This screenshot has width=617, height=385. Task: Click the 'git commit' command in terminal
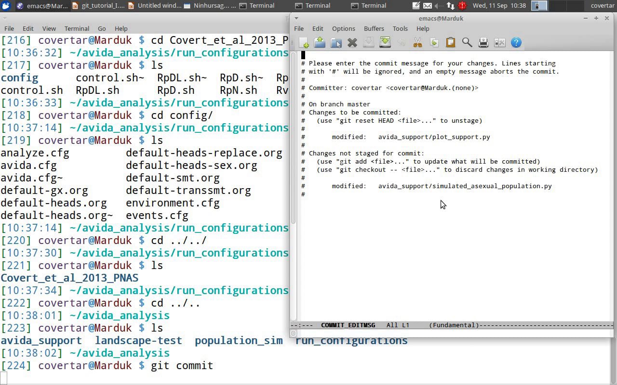(182, 366)
